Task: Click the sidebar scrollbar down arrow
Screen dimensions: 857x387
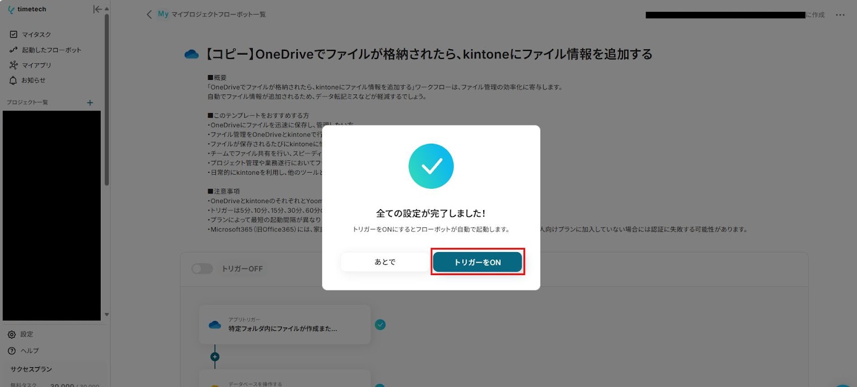Action: tap(107, 315)
